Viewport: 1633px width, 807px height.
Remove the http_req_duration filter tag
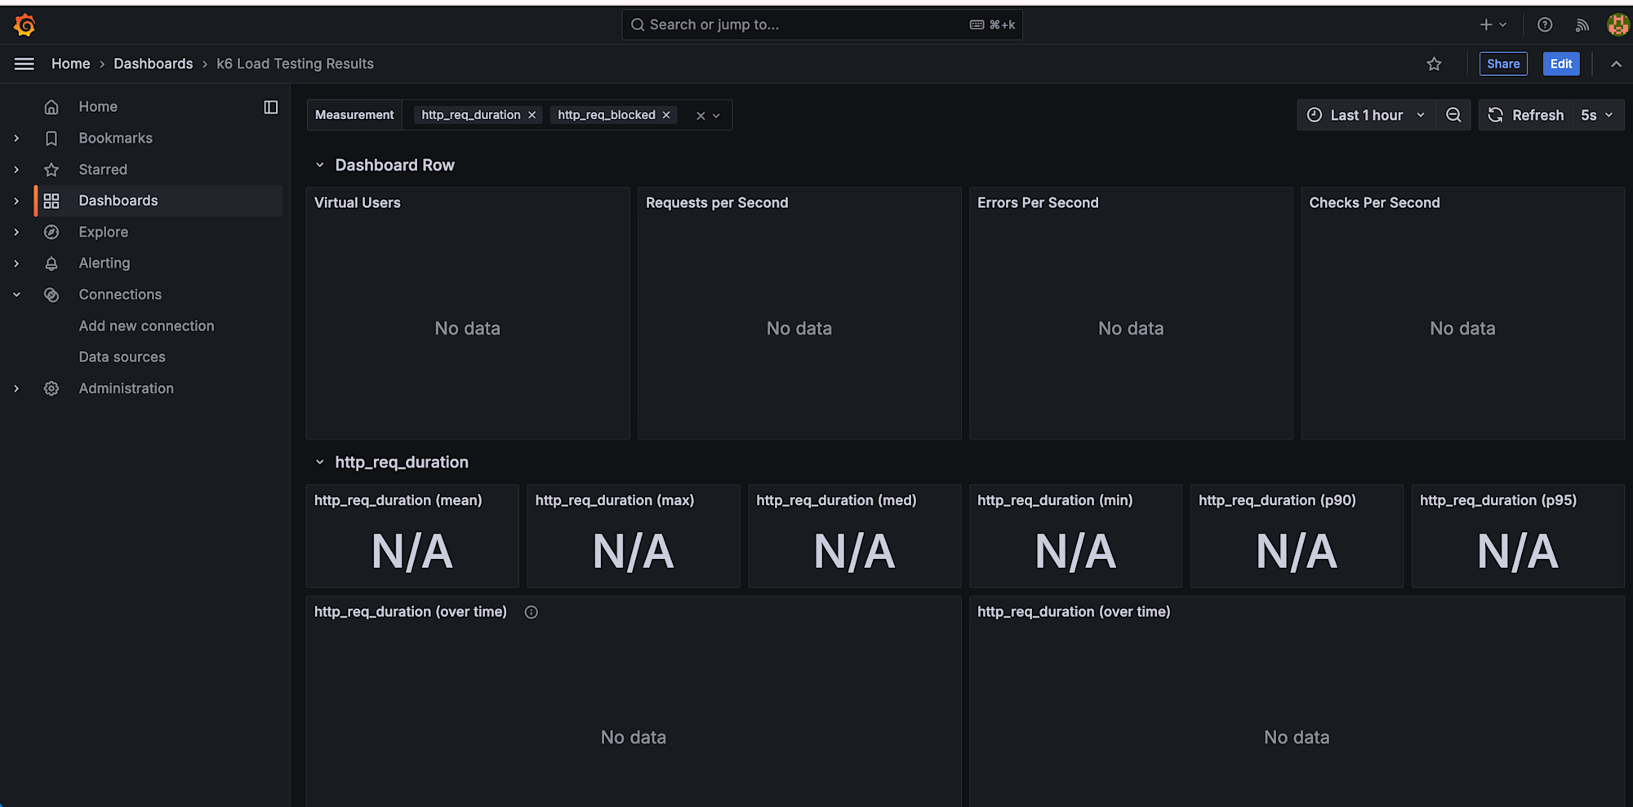(x=532, y=115)
